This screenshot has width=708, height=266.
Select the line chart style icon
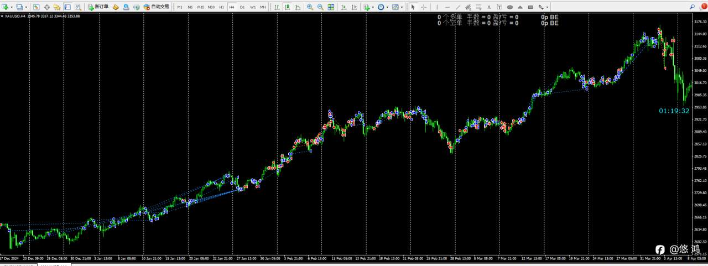coord(298,7)
